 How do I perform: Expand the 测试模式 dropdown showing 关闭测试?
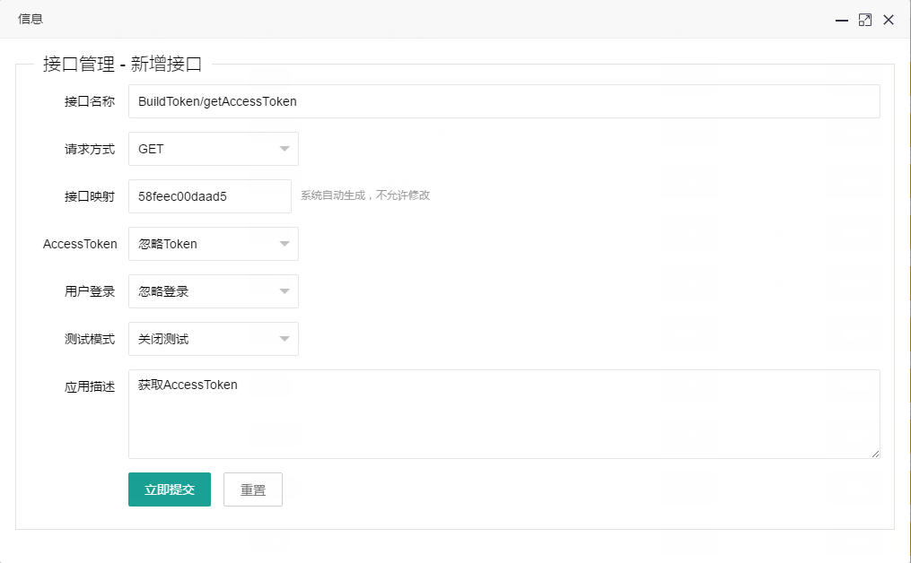coord(214,339)
